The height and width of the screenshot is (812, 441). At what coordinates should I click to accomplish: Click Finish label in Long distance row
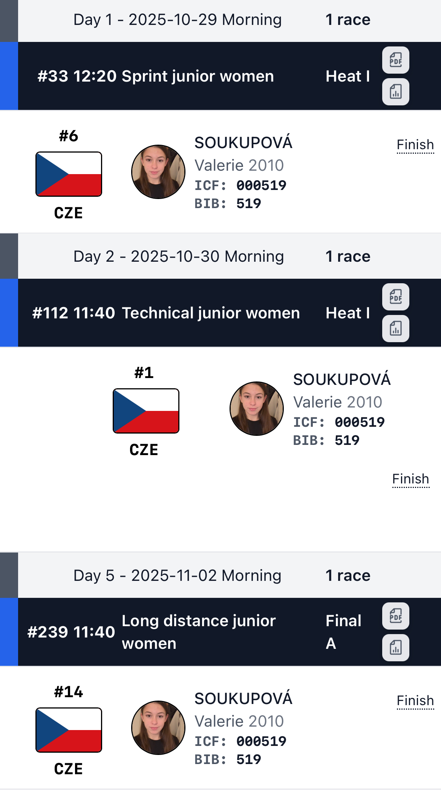415,701
